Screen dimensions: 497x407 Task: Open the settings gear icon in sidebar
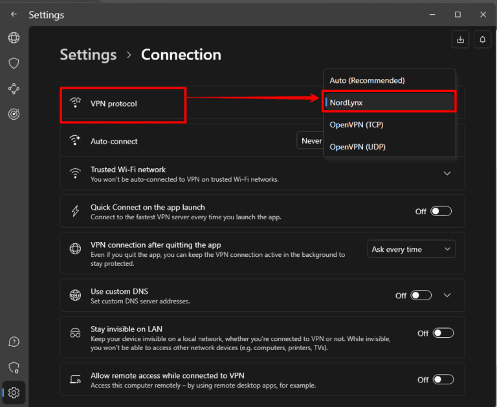point(14,392)
